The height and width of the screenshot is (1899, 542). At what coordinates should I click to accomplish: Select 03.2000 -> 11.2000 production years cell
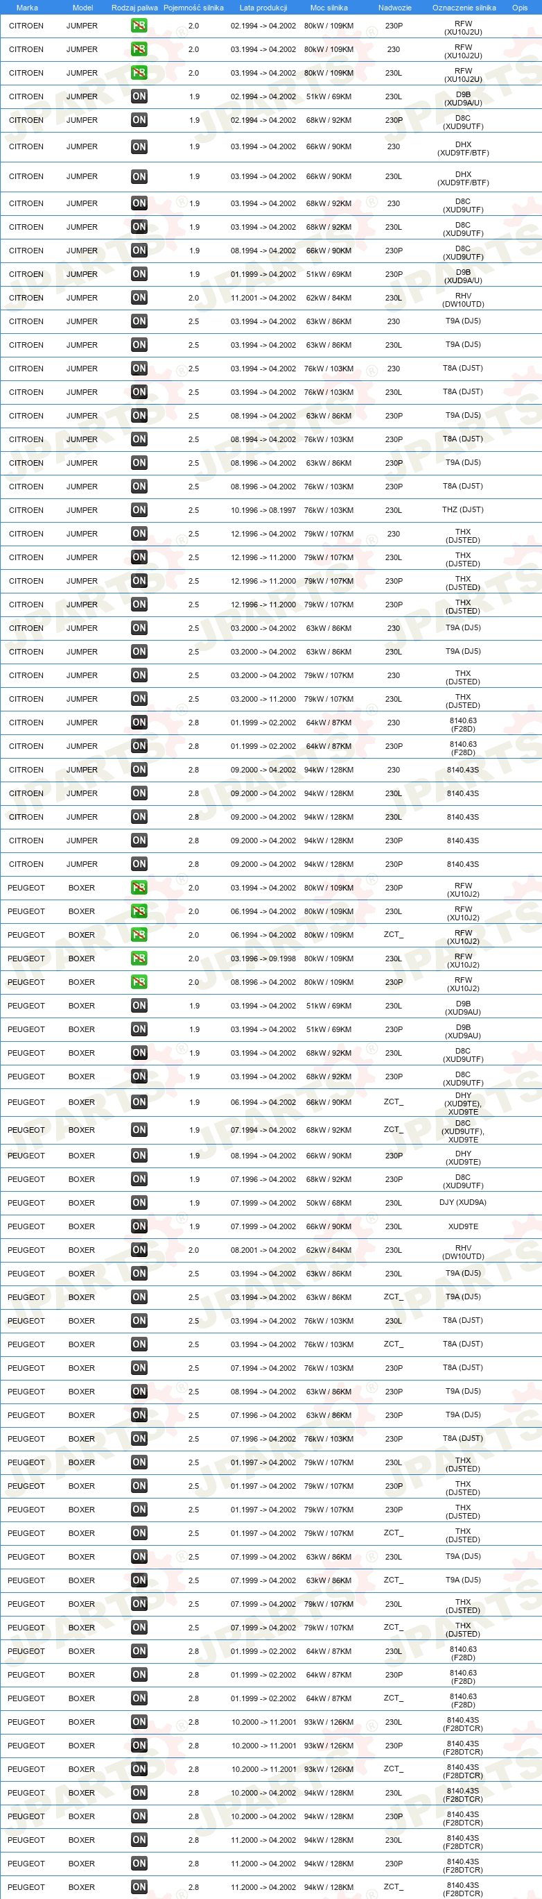click(x=263, y=699)
